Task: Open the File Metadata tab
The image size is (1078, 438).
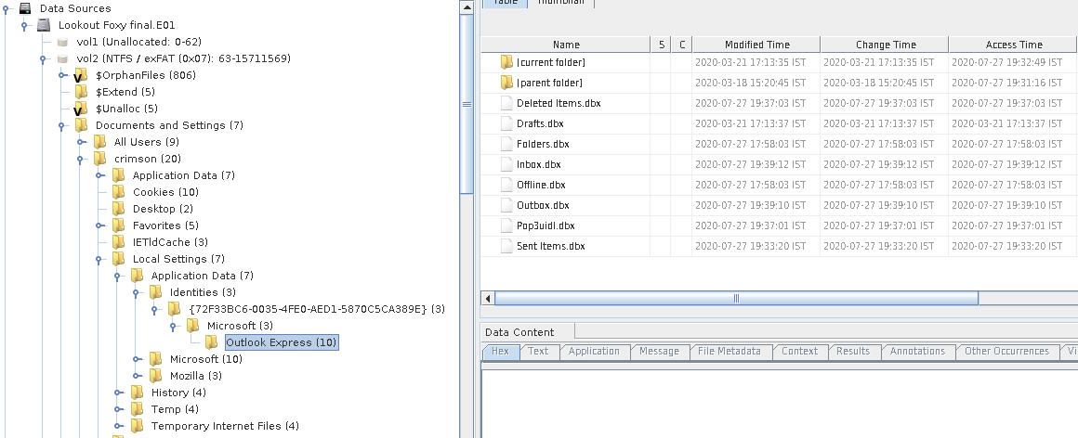Action: pos(729,351)
